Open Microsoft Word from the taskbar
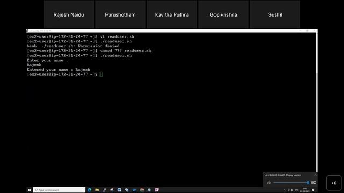This screenshot has height=193, width=344. (119, 190)
